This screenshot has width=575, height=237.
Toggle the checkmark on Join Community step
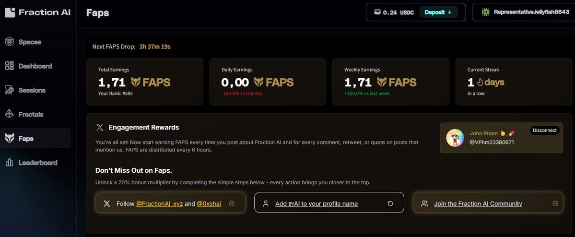[555, 203]
